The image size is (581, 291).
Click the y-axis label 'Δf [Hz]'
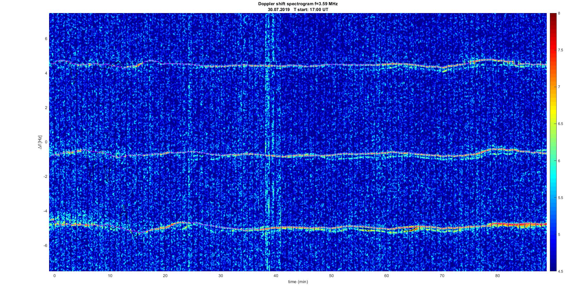point(40,142)
